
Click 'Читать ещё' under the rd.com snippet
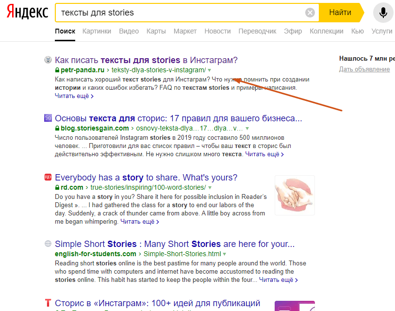(140, 222)
